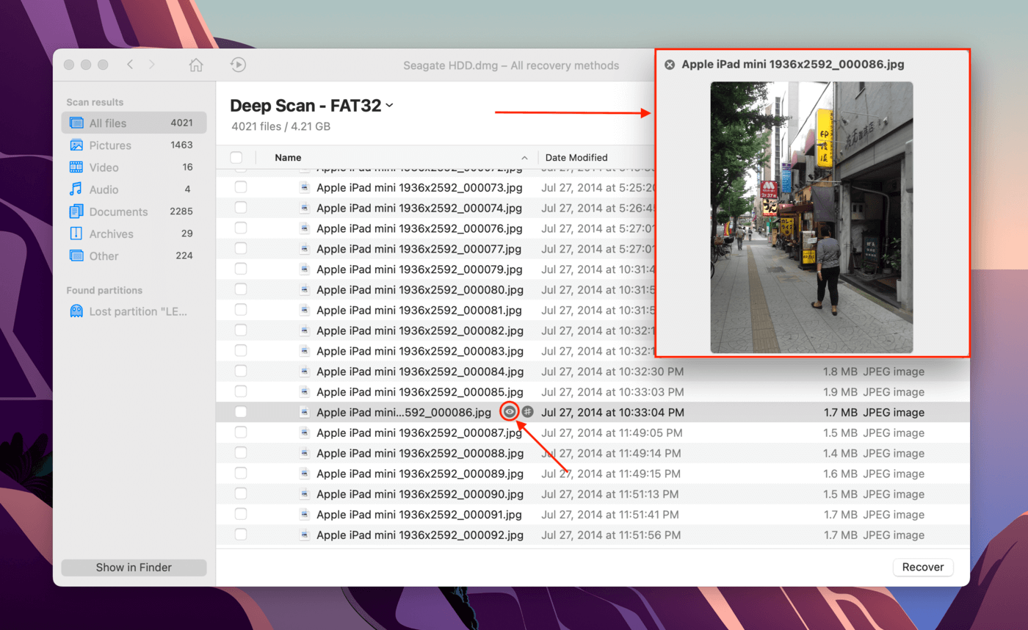1028x630 pixels.
Task: Click the Pictures sidebar icon
Action: 76,145
